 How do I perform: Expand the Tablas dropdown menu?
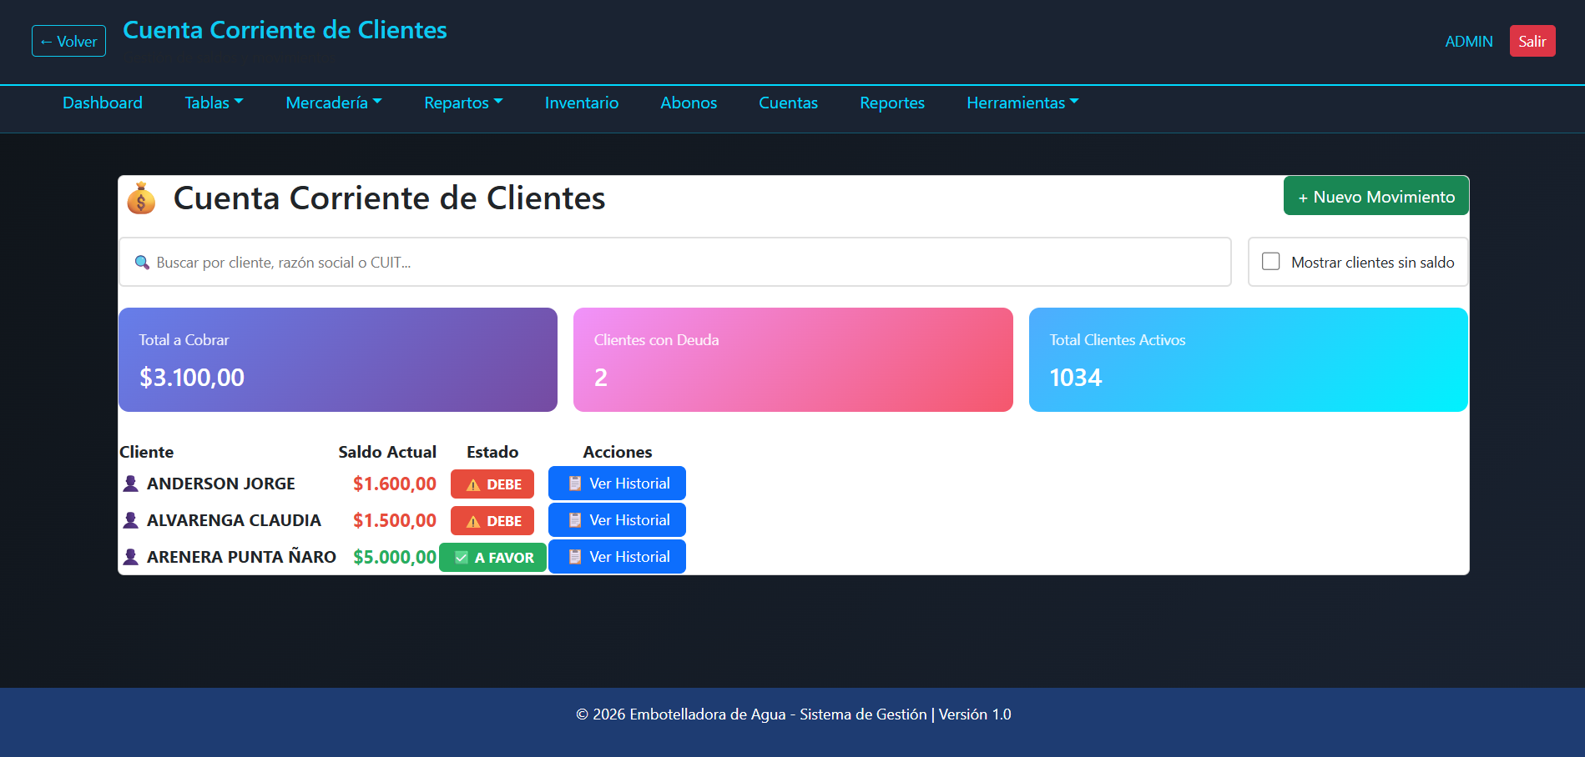pyautogui.click(x=214, y=103)
